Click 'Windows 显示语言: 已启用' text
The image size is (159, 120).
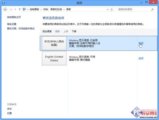pos(83,40)
